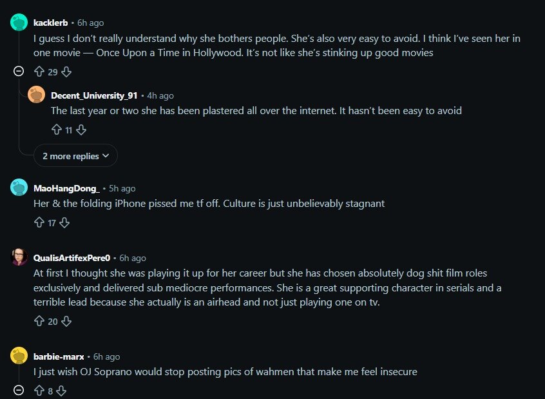Upvote Decent_University_91's reply
Viewport: 545px width, 399px height.
(57, 130)
